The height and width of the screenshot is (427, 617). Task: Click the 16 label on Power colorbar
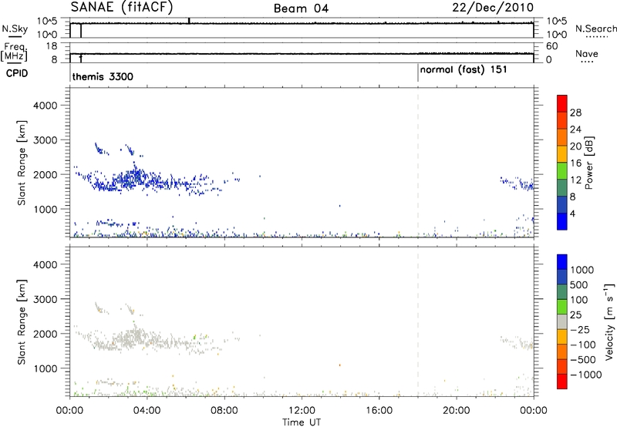point(575,163)
